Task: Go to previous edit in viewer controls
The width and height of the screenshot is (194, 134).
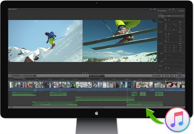Action: tap(83, 73)
